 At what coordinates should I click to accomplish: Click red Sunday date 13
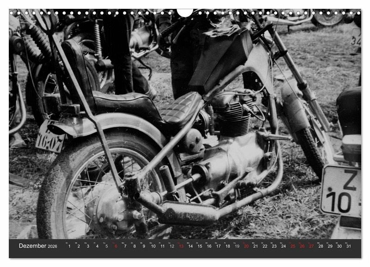181,246
